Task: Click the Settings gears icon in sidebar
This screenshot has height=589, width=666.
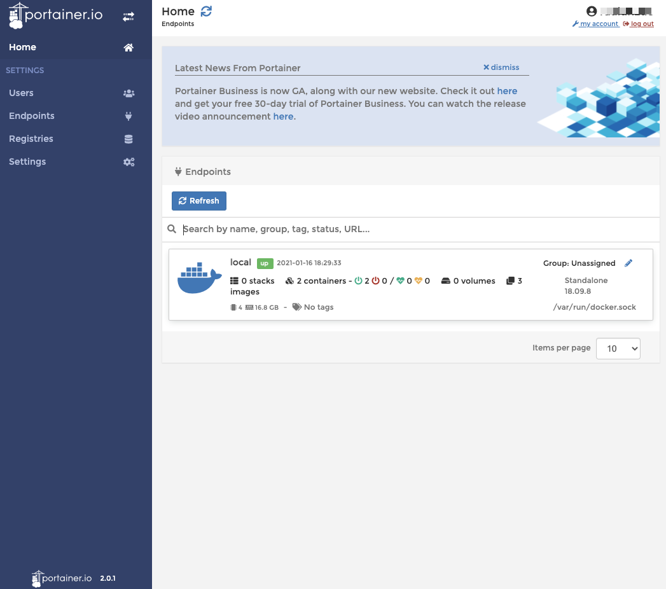Action: coord(128,162)
